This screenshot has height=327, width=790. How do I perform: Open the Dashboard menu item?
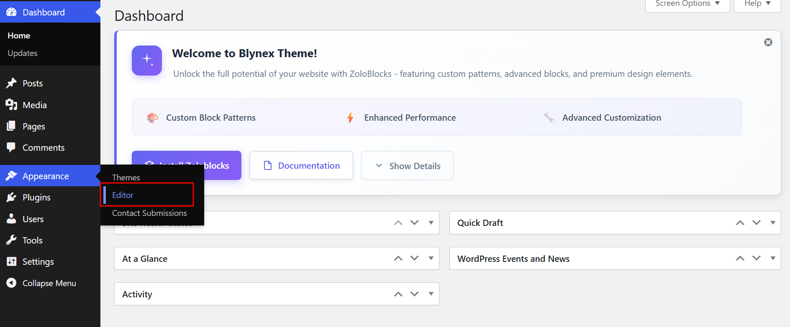coord(50,12)
